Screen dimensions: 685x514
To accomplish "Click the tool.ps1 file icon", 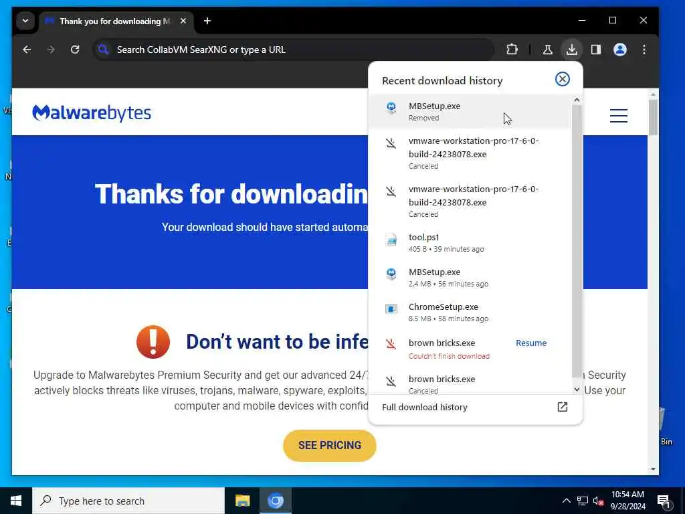I will tap(391, 240).
